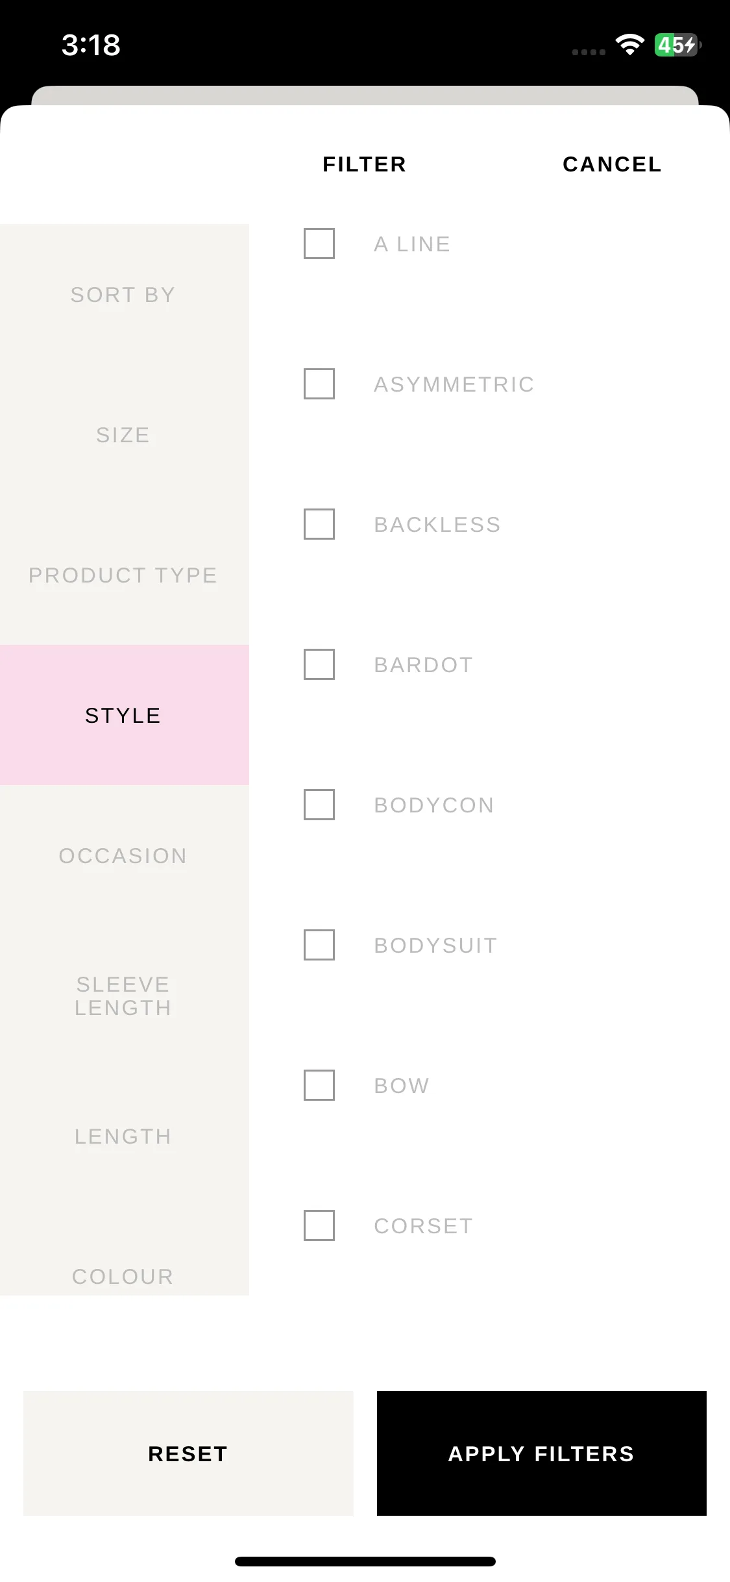Open the SLEEVE LENGTH filter category
730x1582 pixels.
click(123, 996)
